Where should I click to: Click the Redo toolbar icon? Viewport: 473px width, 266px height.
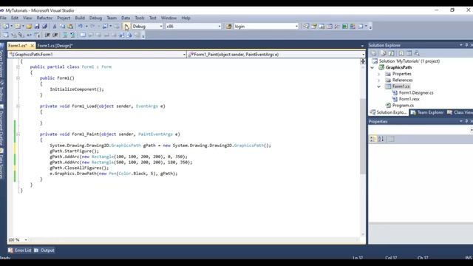tap(92, 27)
